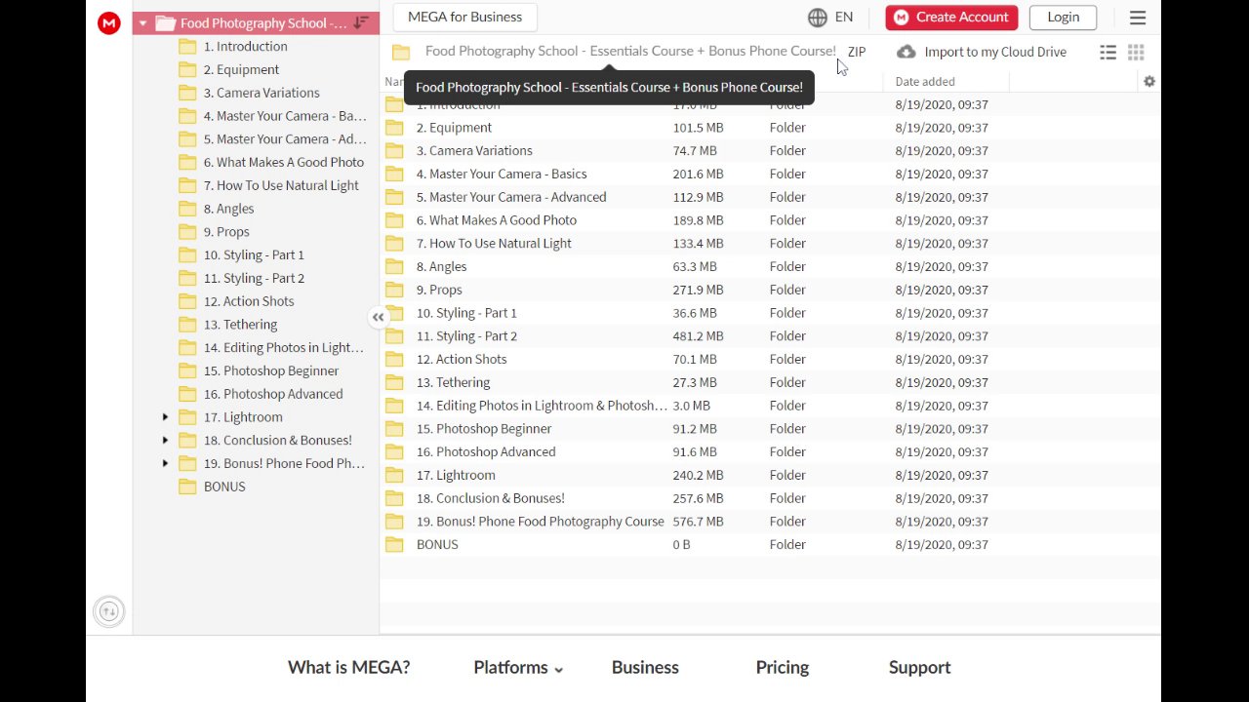Open the transfers icon at bottom left
This screenshot has width=1249, height=702.
[109, 611]
